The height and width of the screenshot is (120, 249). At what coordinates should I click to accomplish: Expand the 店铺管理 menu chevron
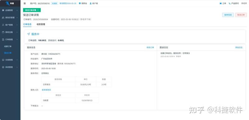click(17, 10)
